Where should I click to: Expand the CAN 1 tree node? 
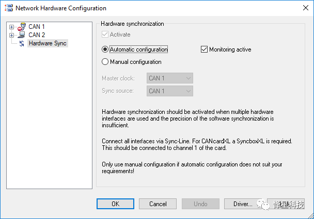pyautogui.click(x=11, y=27)
